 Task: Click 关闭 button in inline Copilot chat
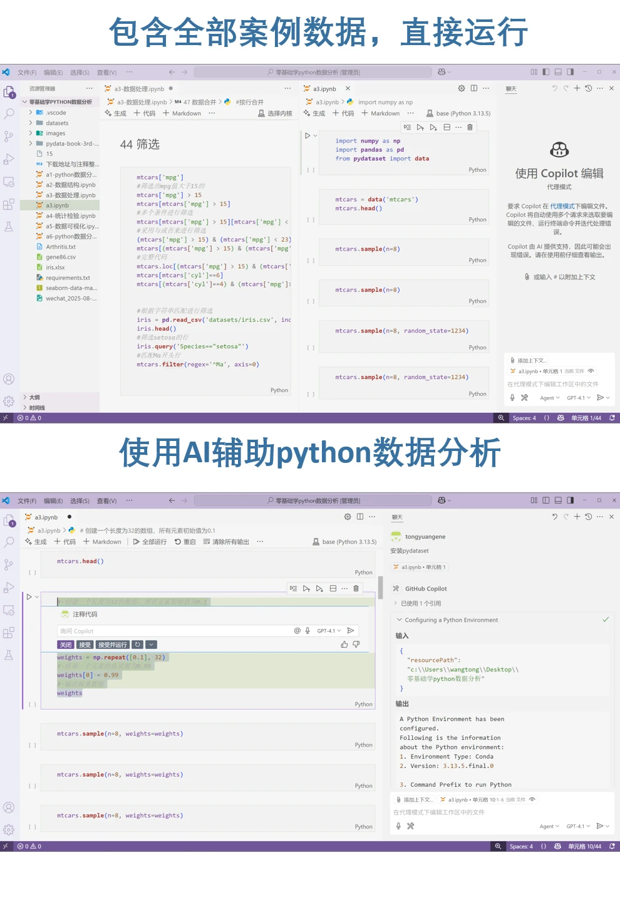pos(66,645)
